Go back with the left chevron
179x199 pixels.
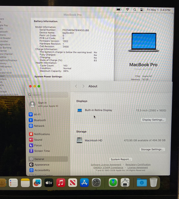pyautogui.click(x=76, y=86)
